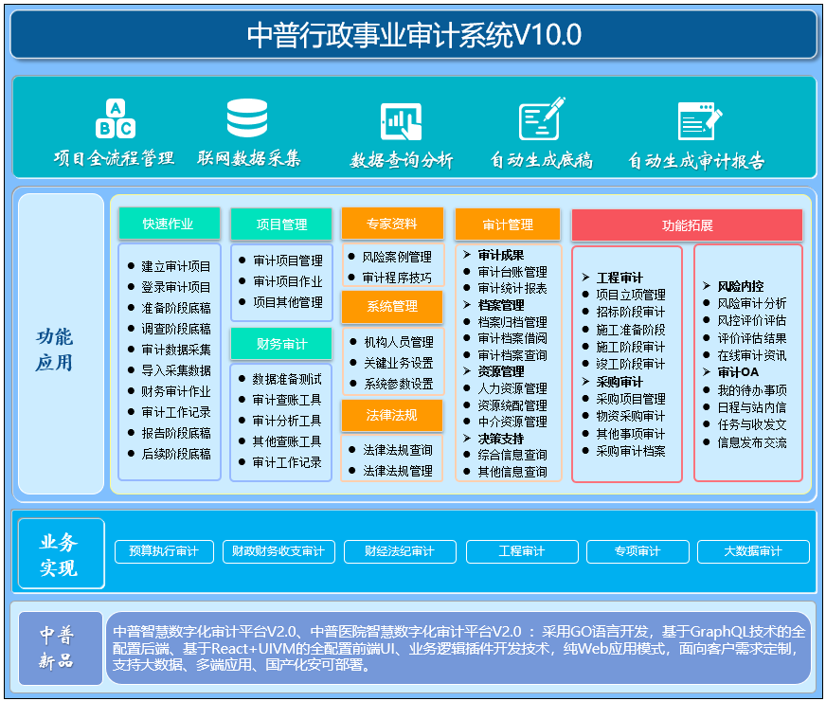Screen dimensions: 826x701
Task: Select the 功能拓展 red header
Action: click(687, 225)
